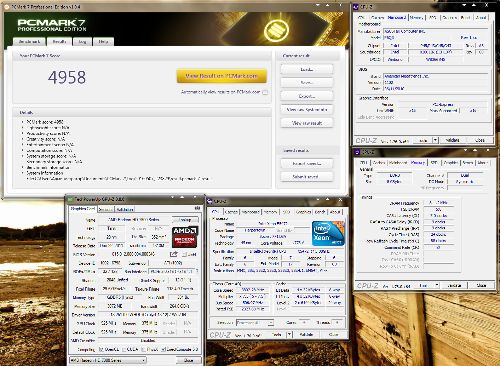Click the AMD Radeon Graphics logo
500x366 pixels.
(185, 236)
